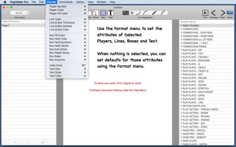The image size is (236, 147).
Task: Go to Previous page arrow
Action: [214, 13]
